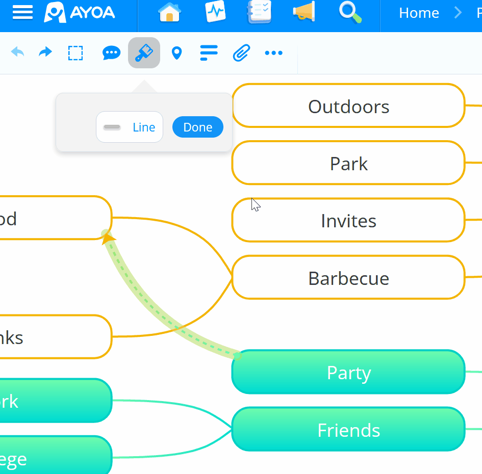The width and height of the screenshot is (482, 474).
Task: Go back using the Home breadcrumb
Action: [419, 13]
